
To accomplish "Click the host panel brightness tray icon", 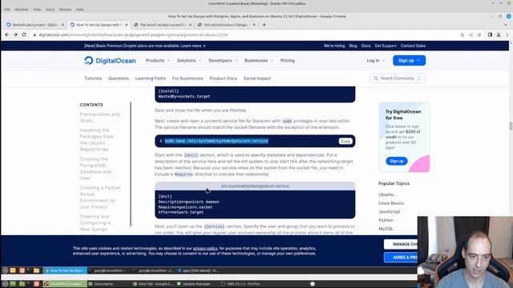I will point(313,284).
